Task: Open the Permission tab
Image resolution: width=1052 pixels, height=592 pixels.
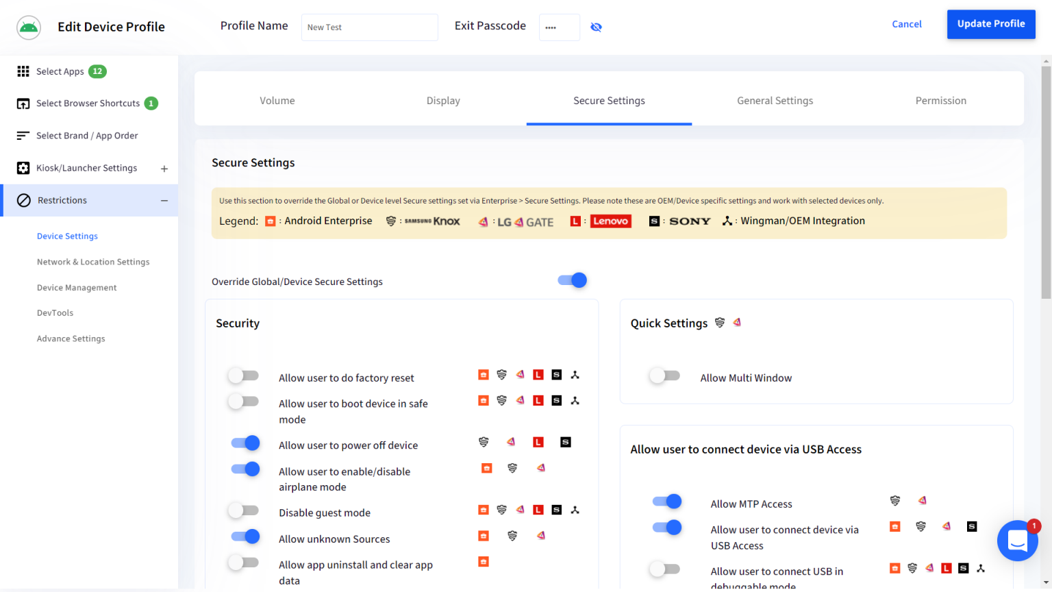Action: (940, 101)
